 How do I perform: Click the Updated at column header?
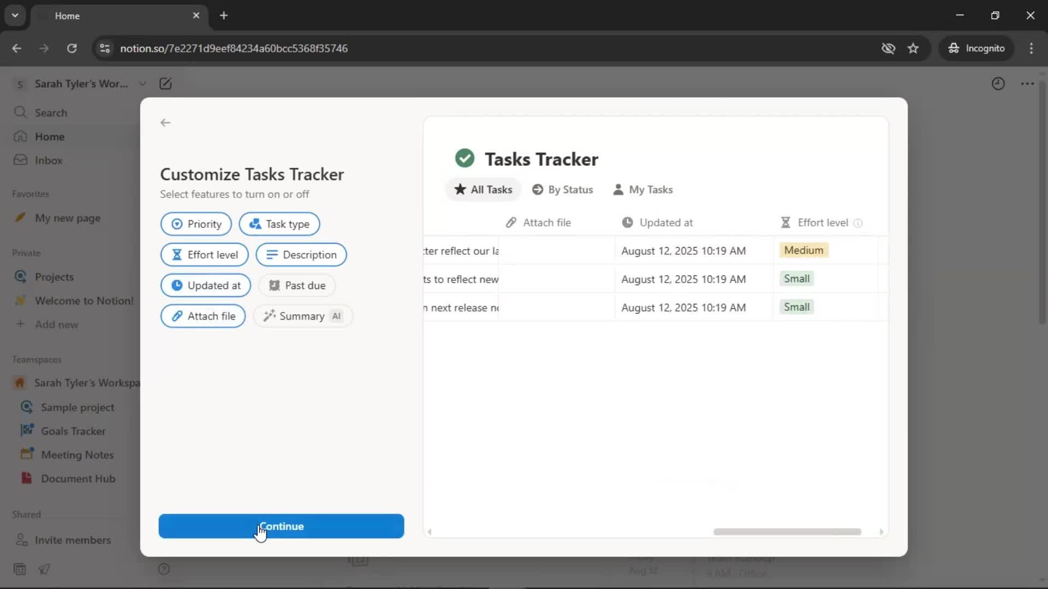(x=657, y=223)
